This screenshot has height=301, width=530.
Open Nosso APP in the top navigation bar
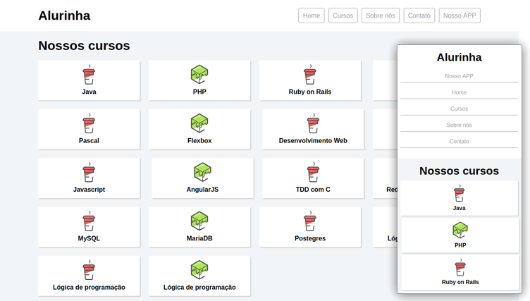point(460,16)
